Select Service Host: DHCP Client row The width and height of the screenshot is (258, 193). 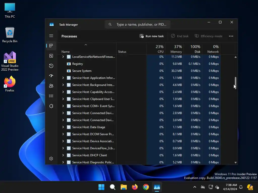139,155
